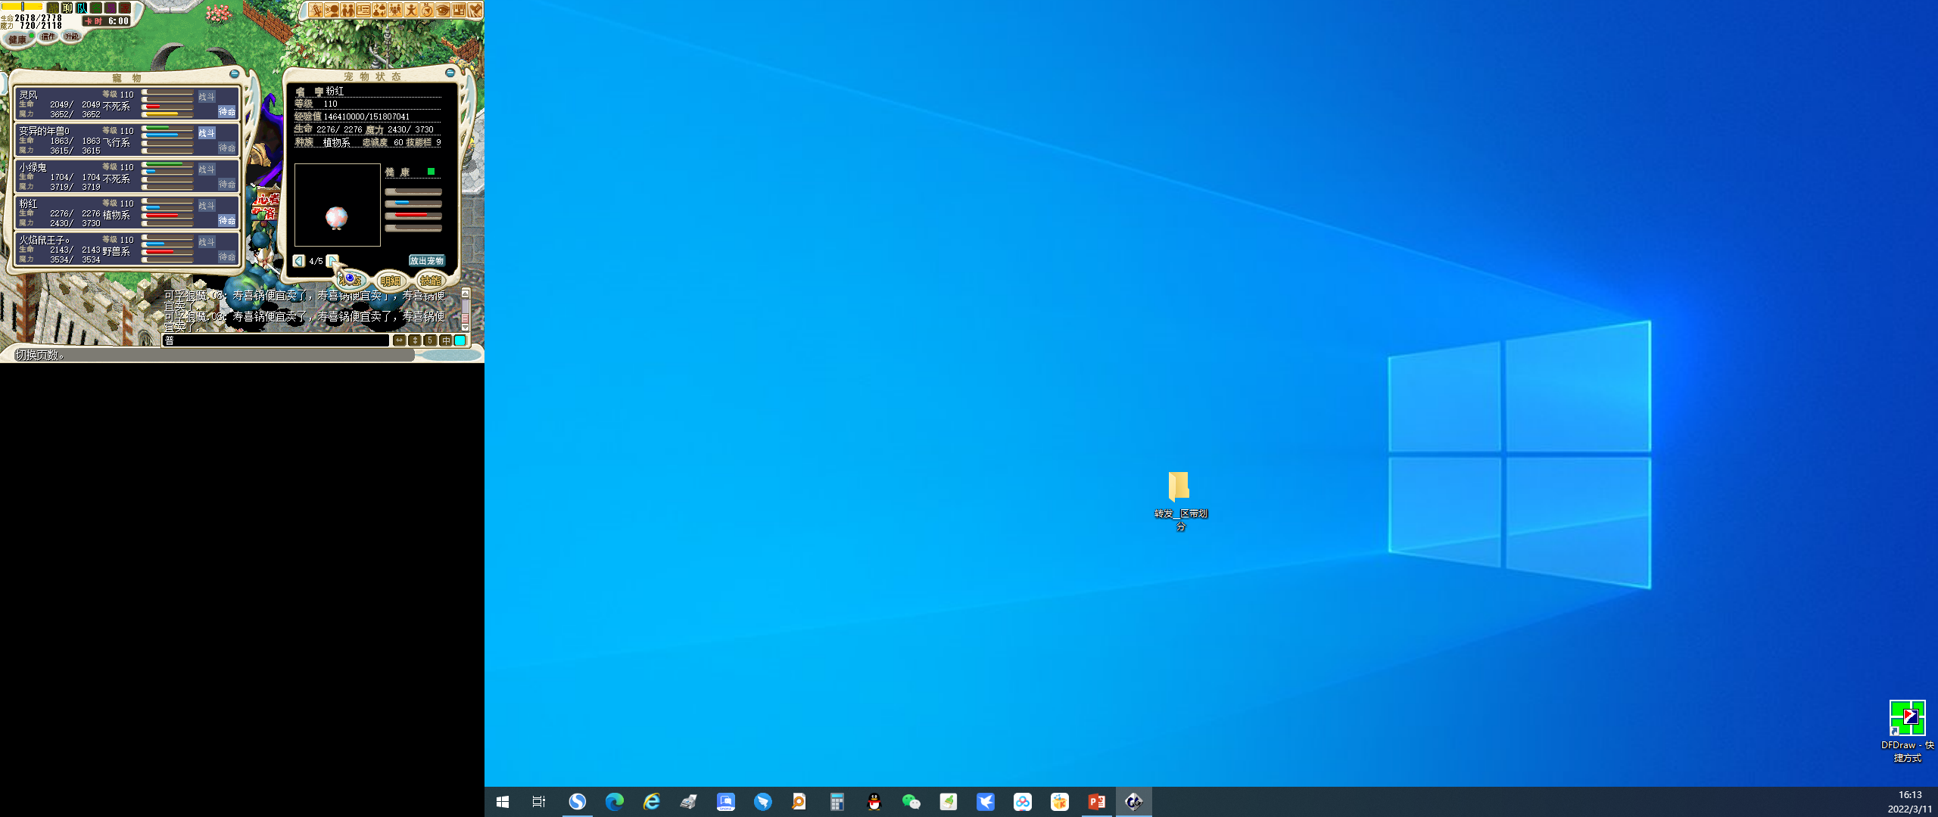Select pet name 灵风 in list
The height and width of the screenshot is (817, 1938).
pyautogui.click(x=28, y=95)
